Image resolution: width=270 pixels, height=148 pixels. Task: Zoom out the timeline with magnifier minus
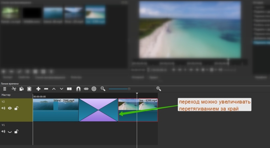(103, 89)
